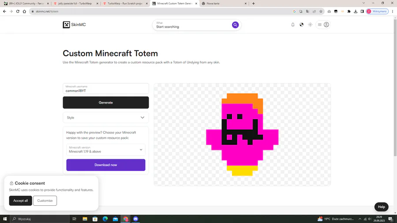Open the notification center icon
The image size is (397, 223).
tap(391, 219)
